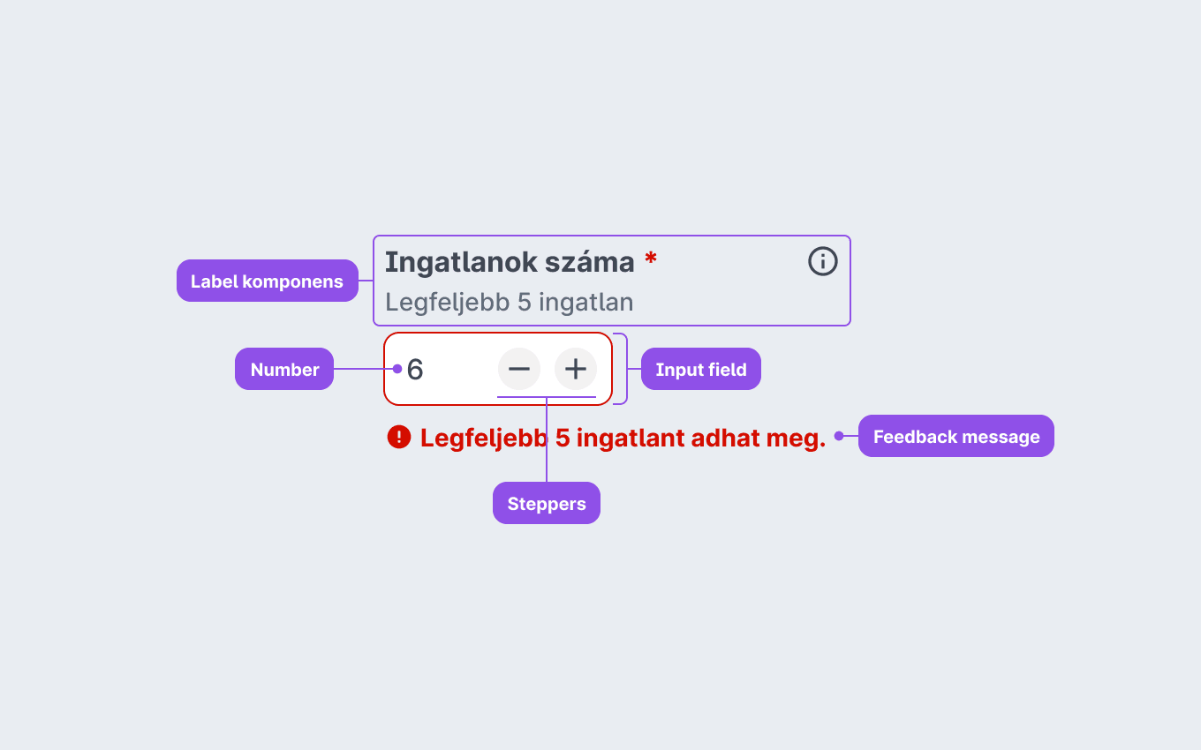
Task: Click the vertical connector line above Steppers tag
Action: coord(547,439)
